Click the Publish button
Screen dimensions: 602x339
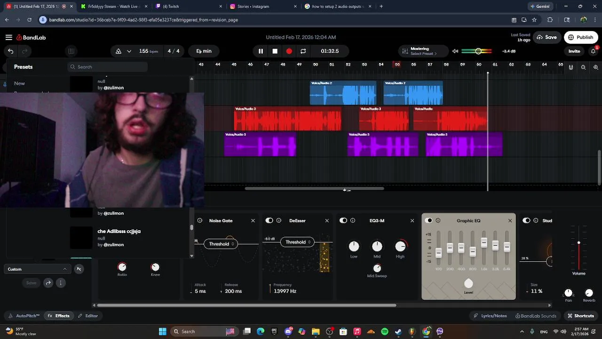(x=581, y=37)
